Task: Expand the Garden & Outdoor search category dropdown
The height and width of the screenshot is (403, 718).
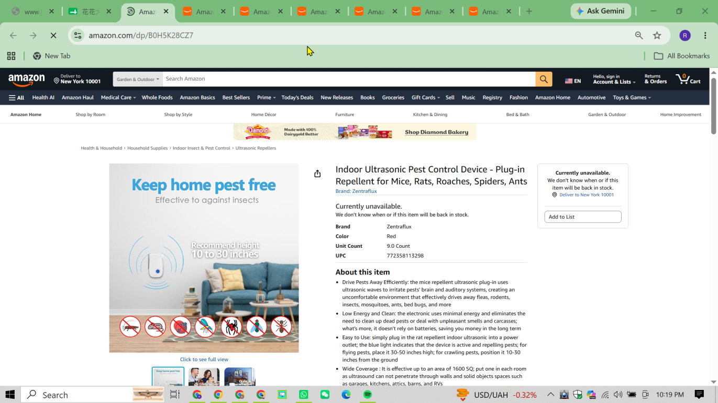Action: coord(138,79)
